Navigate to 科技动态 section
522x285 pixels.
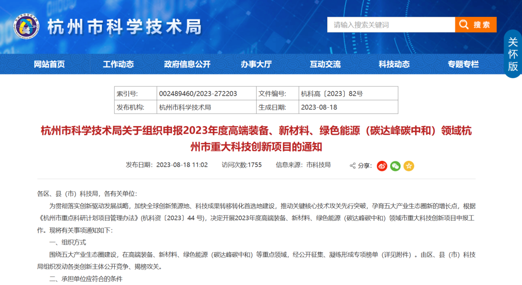[x=394, y=64]
